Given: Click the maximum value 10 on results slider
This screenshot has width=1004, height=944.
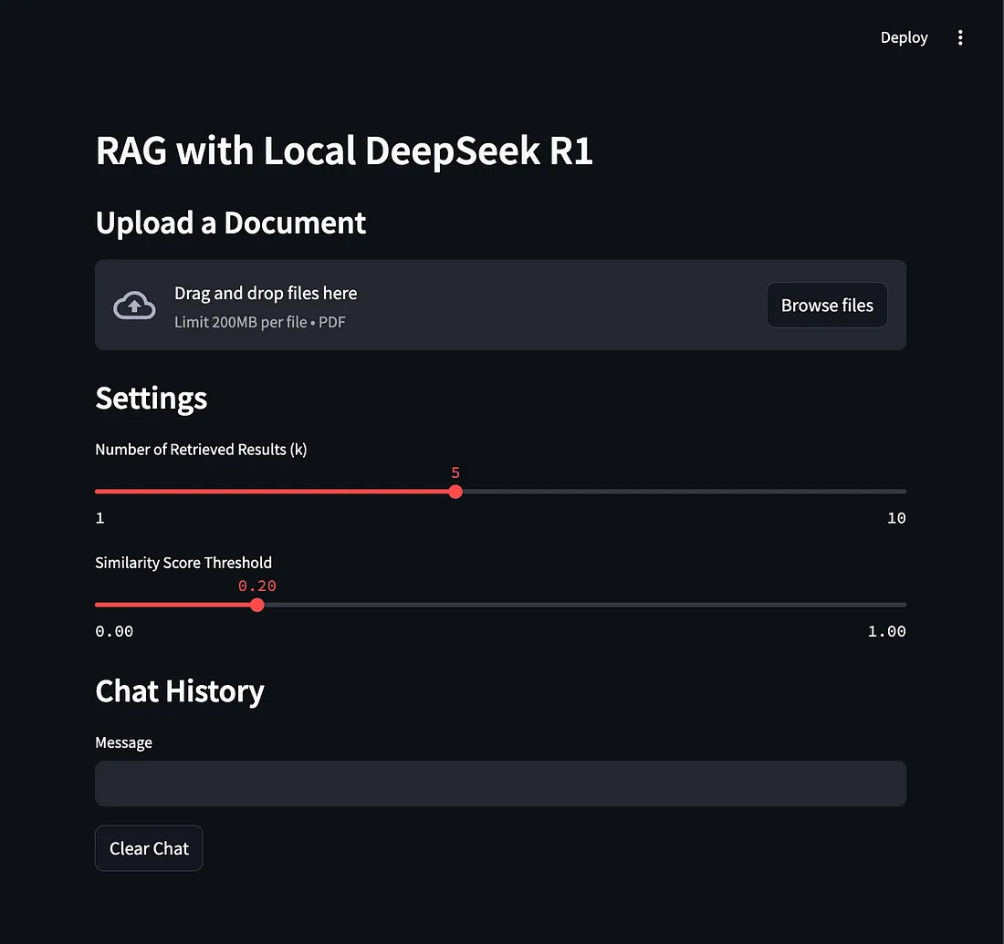Looking at the screenshot, I should [x=896, y=518].
